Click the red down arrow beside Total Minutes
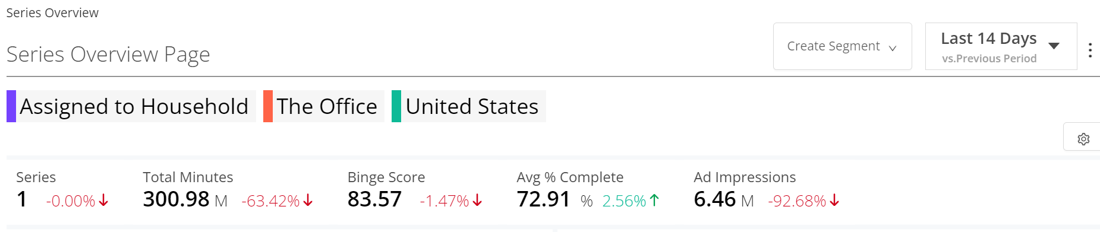 click(x=308, y=201)
